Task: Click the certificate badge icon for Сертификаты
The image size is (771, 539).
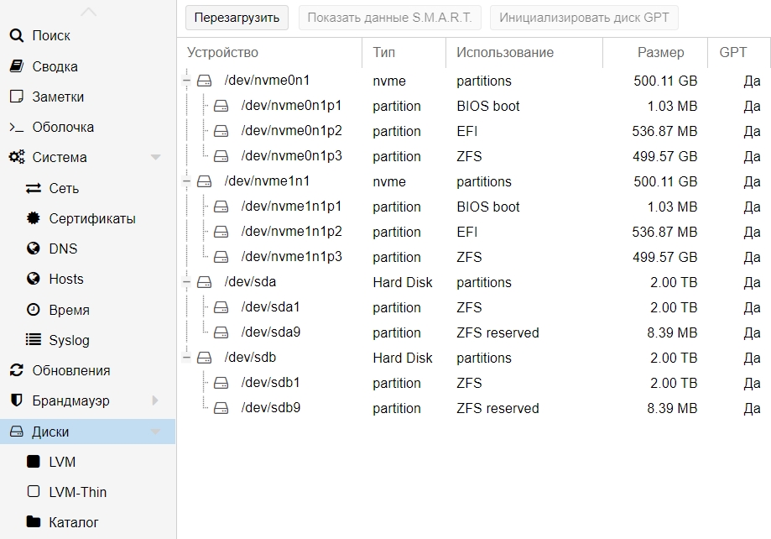Action: (34, 218)
